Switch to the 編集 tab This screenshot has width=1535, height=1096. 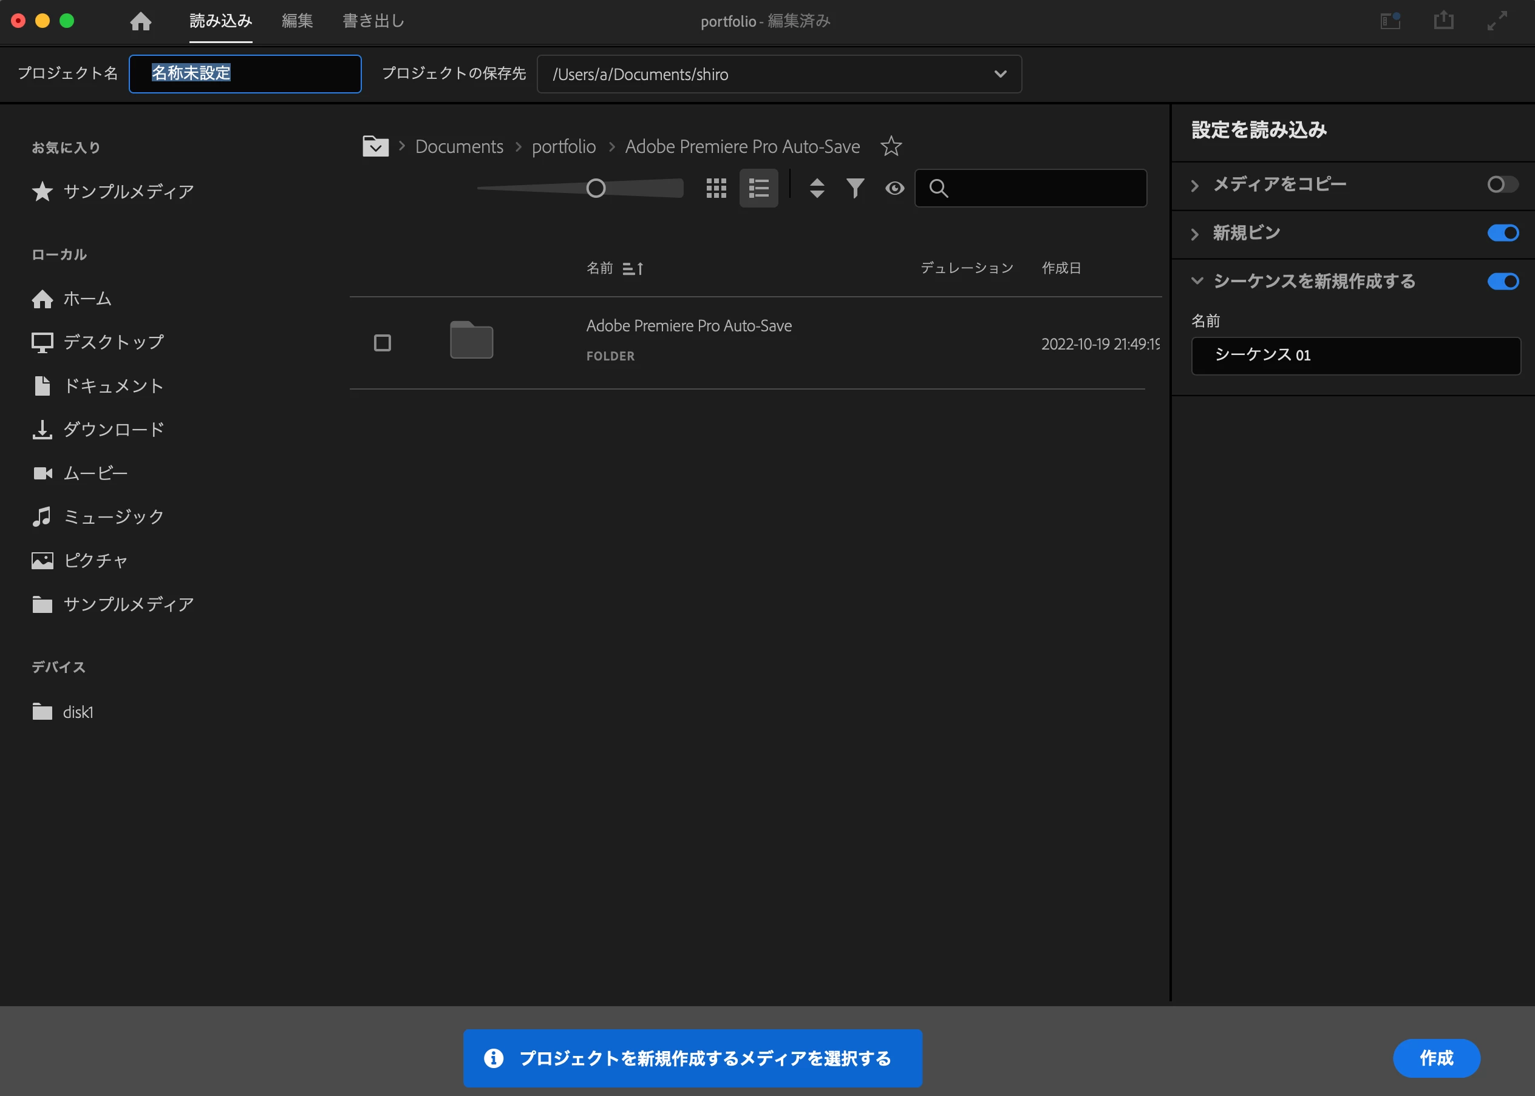point(297,22)
